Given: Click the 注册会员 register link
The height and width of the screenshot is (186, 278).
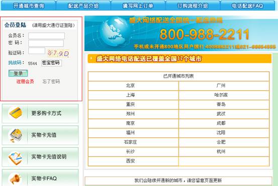Looking at the screenshot, I should pos(25,81).
